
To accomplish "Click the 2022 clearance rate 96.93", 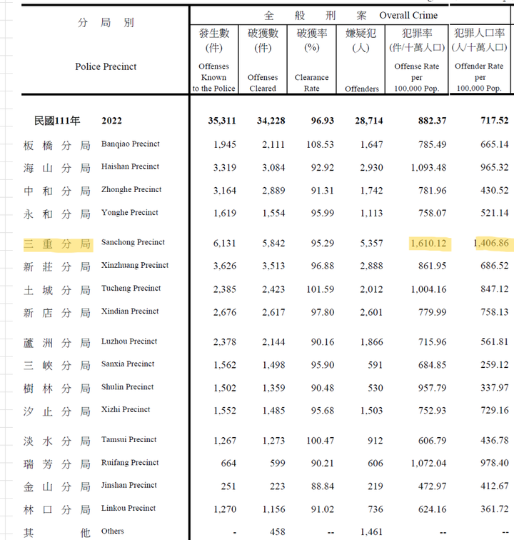I will [322, 121].
